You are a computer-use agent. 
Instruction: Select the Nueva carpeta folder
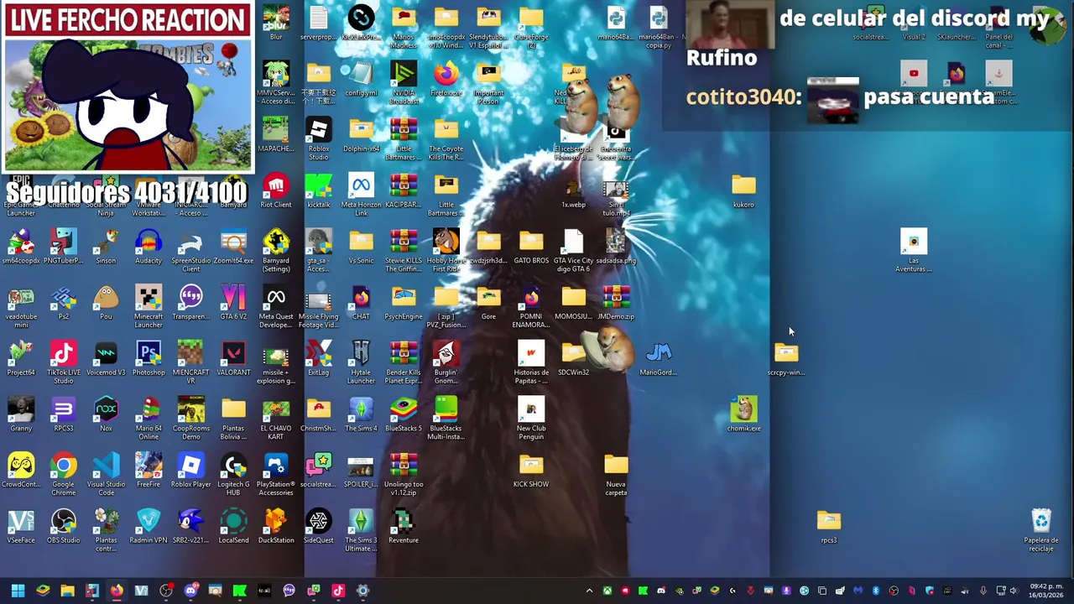[x=616, y=474]
